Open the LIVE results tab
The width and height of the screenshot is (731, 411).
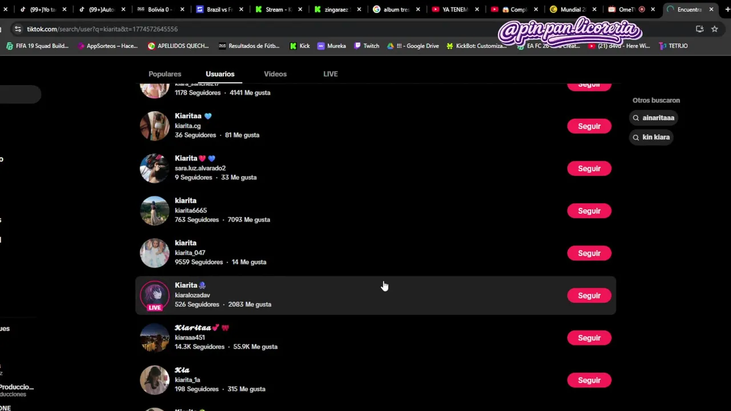(330, 74)
